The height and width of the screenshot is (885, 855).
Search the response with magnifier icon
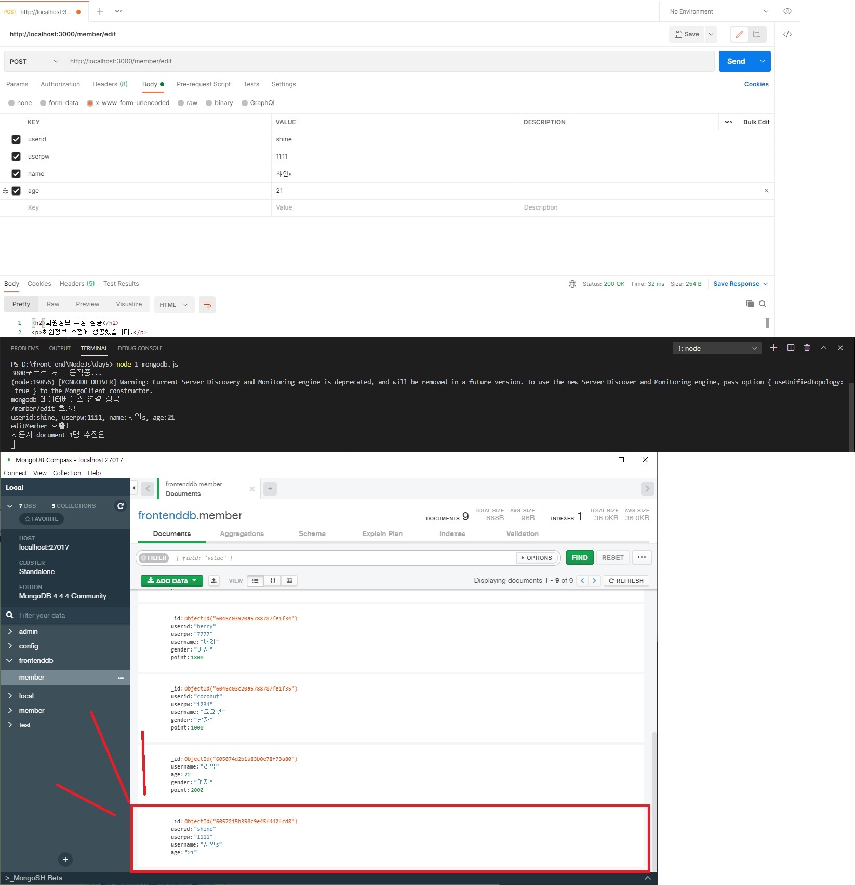tap(763, 304)
